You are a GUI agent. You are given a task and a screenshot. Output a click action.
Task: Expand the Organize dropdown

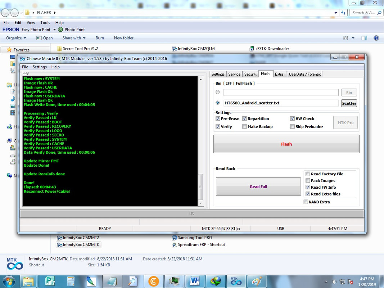(16, 38)
